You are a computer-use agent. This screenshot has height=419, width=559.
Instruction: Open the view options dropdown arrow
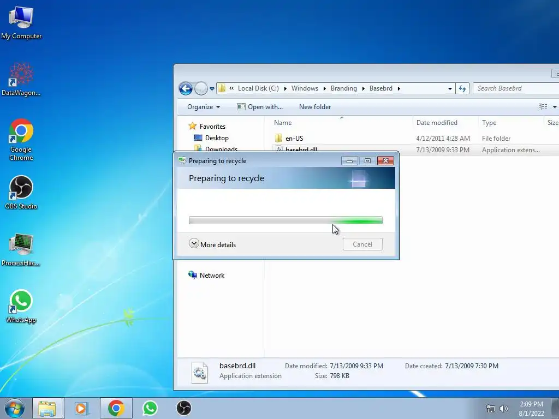[x=555, y=107]
